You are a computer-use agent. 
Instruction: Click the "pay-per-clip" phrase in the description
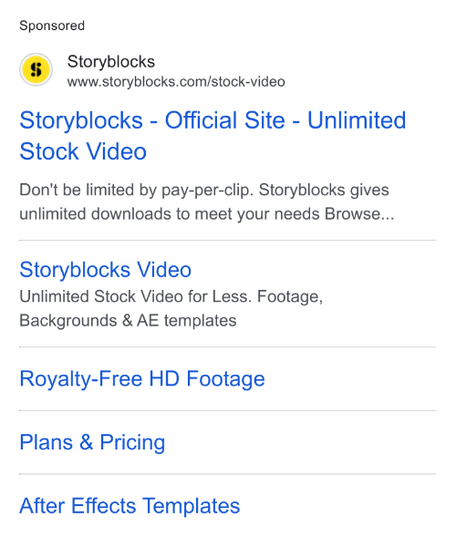(x=207, y=191)
